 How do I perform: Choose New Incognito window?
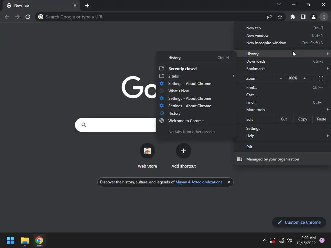(x=283, y=43)
